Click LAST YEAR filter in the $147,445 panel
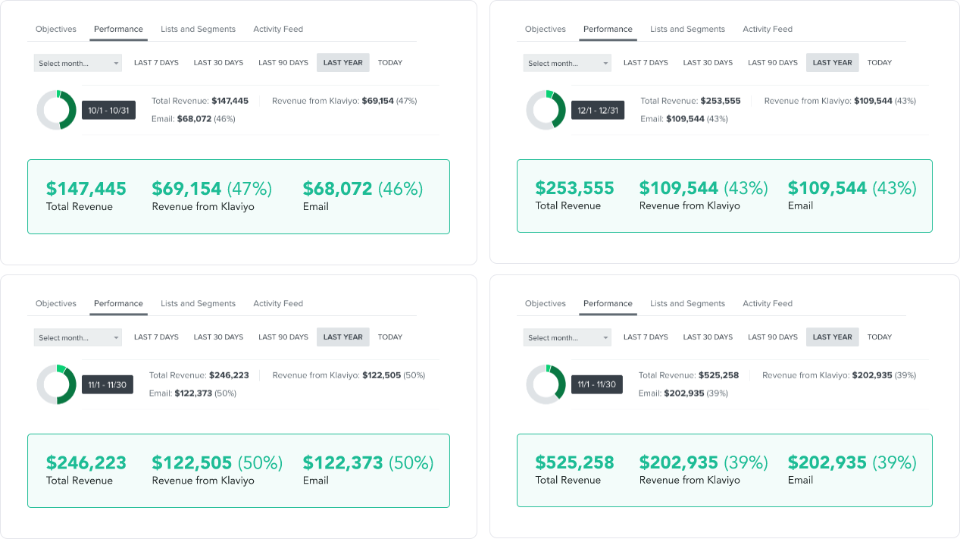Screen dimensions: 960x539 343,63
